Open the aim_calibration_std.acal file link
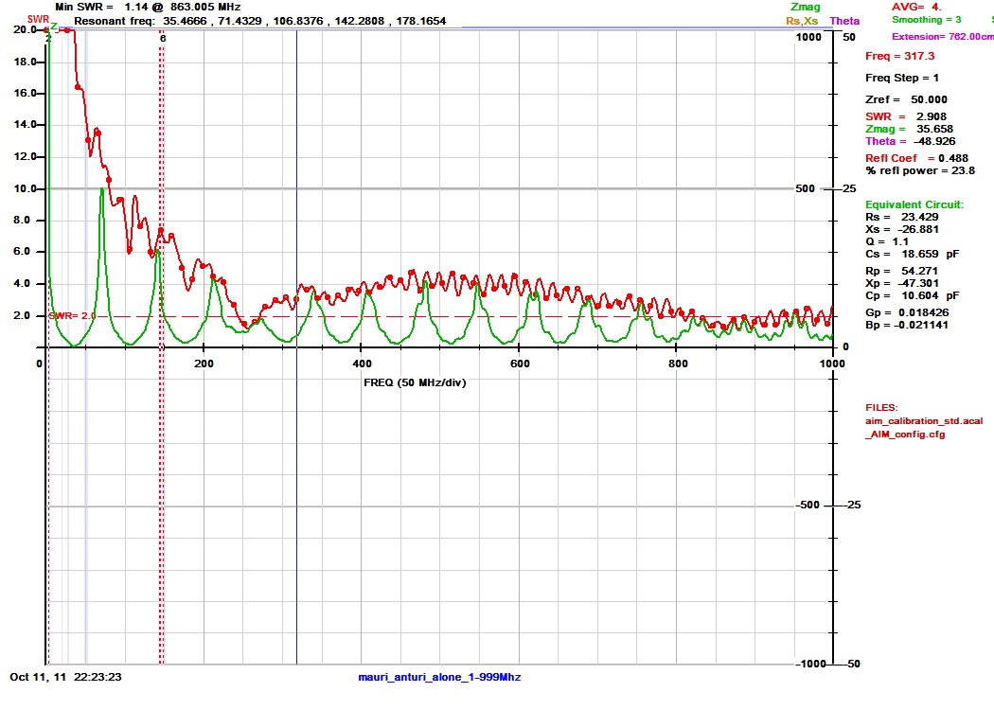This screenshot has height=710, width=994. pyautogui.click(x=926, y=420)
